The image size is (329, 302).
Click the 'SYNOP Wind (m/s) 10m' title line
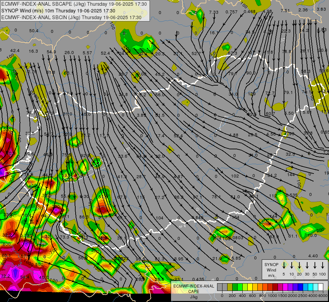[58, 11]
